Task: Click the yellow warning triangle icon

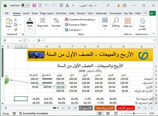Action: (118, 5)
